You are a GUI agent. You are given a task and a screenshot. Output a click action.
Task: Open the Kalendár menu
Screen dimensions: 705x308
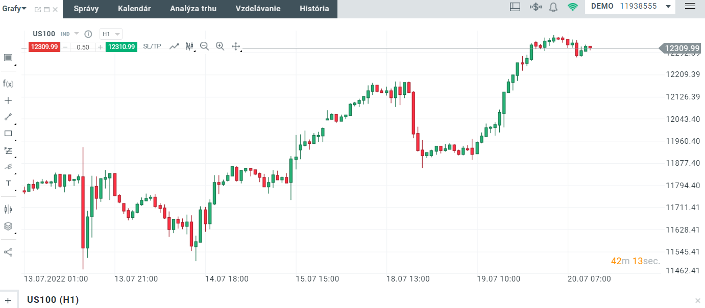click(x=134, y=9)
